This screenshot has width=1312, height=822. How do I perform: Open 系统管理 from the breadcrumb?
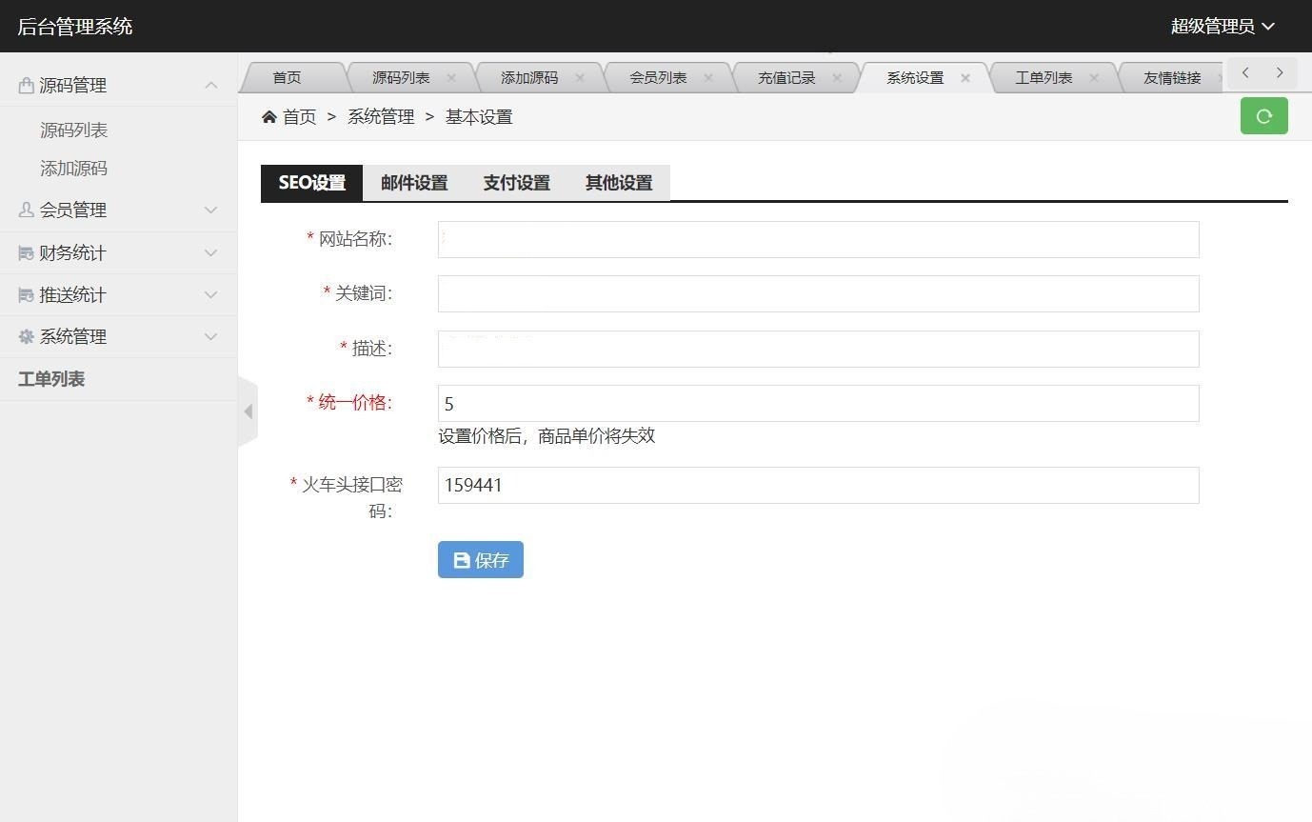coord(379,116)
